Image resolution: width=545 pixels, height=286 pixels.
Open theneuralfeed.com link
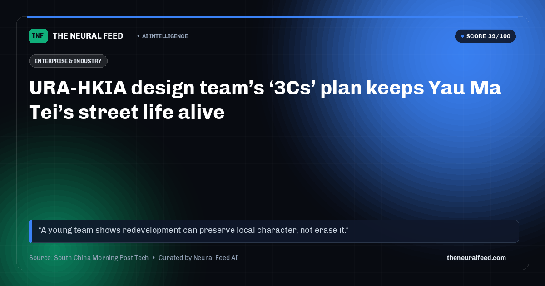point(476,258)
